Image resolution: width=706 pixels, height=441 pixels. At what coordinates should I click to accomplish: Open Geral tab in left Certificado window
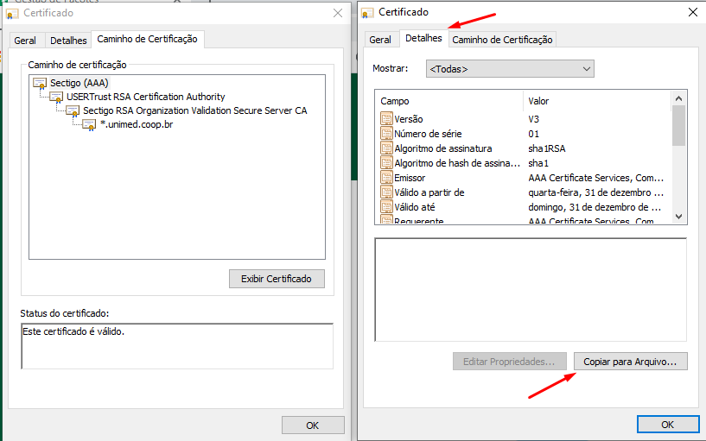click(25, 41)
